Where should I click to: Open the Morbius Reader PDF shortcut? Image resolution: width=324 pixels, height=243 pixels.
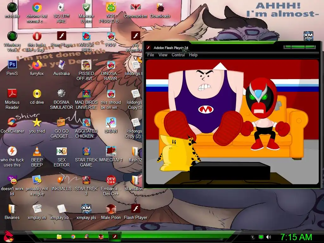pos(12,99)
